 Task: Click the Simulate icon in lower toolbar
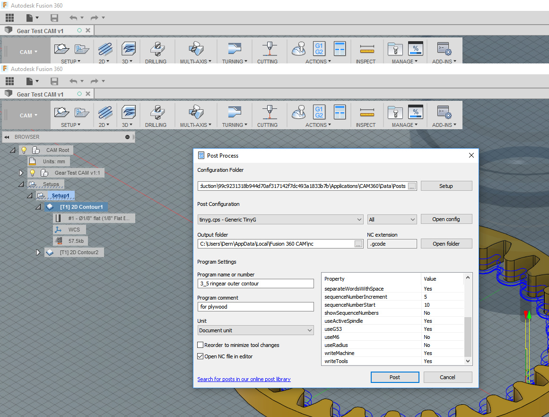point(299,113)
